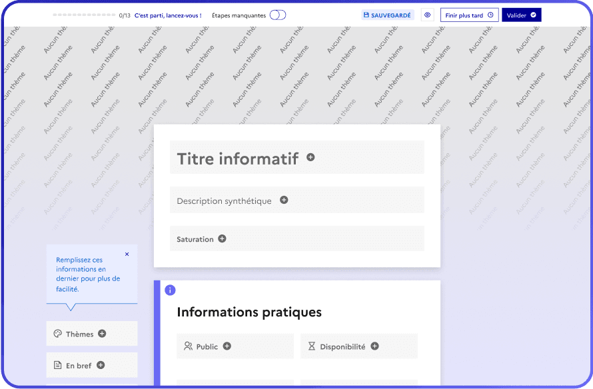Click the purple info icon above Informations pratiques

coord(170,290)
